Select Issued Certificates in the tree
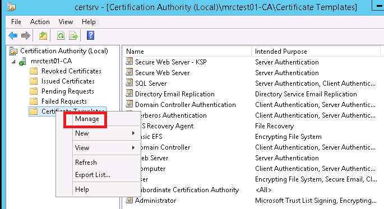The image size is (384, 209). (x=68, y=81)
